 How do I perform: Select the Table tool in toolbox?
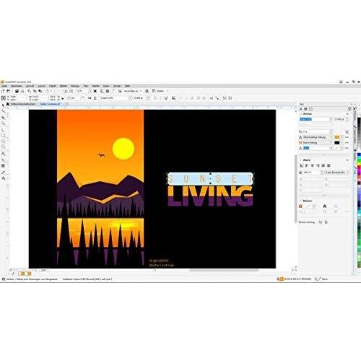[x=3, y=166]
